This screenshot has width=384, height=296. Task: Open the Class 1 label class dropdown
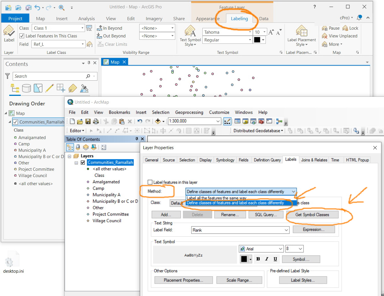[x=82, y=28]
